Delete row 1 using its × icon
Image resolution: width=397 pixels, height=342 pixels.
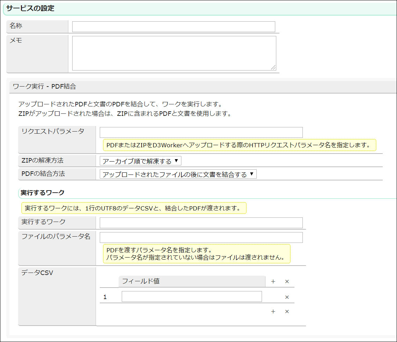pyautogui.click(x=287, y=297)
